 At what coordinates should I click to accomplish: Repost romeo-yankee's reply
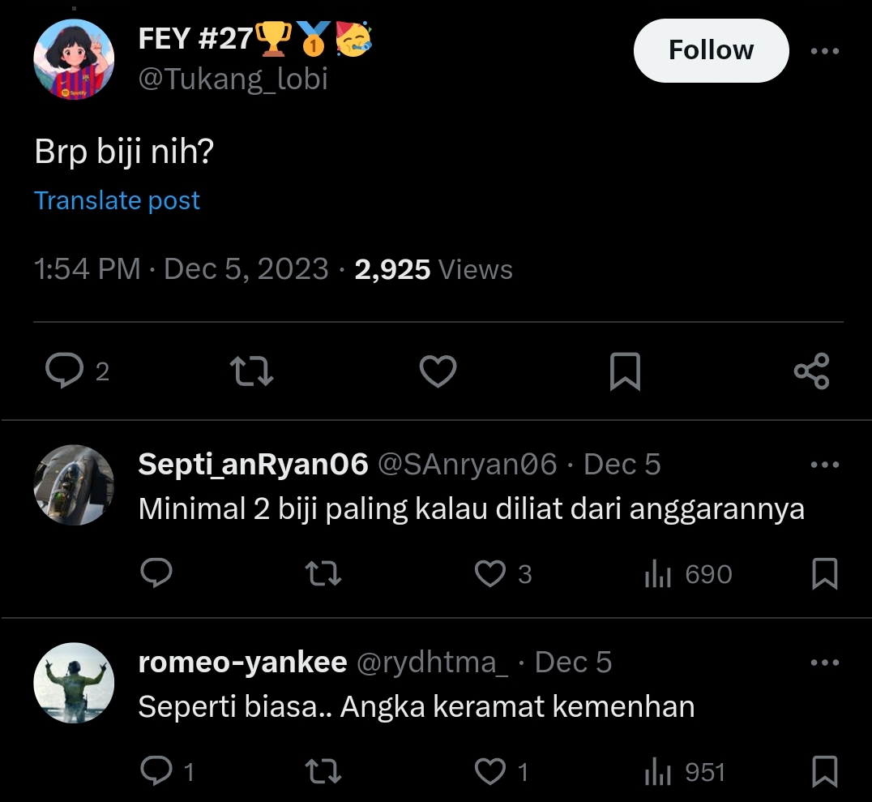(x=323, y=771)
